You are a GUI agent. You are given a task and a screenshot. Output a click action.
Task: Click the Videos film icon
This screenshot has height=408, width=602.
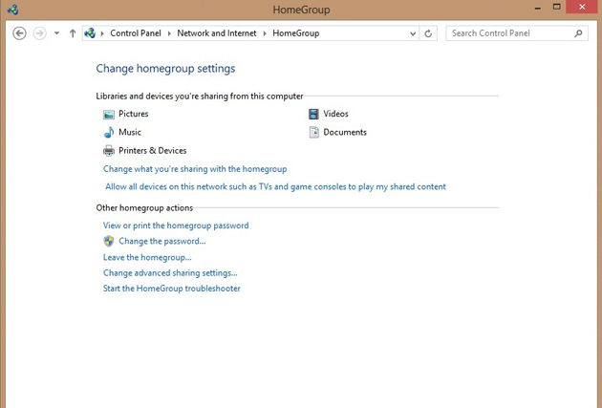pyautogui.click(x=313, y=114)
